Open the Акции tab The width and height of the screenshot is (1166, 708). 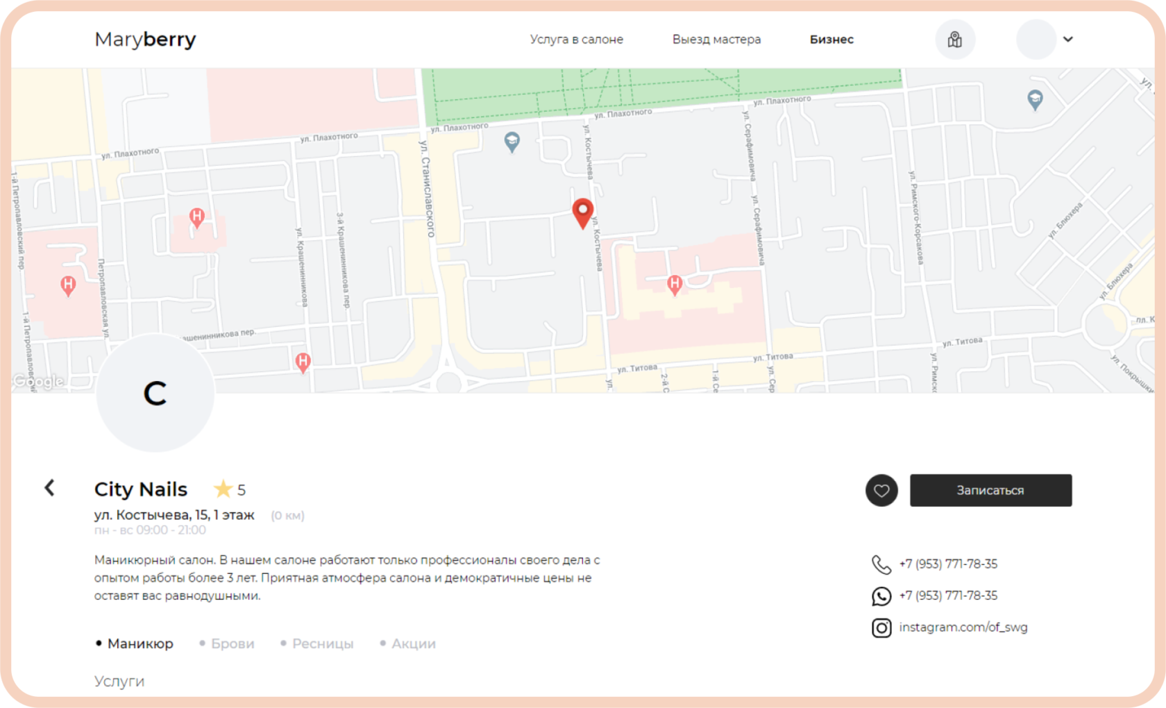[x=408, y=643]
